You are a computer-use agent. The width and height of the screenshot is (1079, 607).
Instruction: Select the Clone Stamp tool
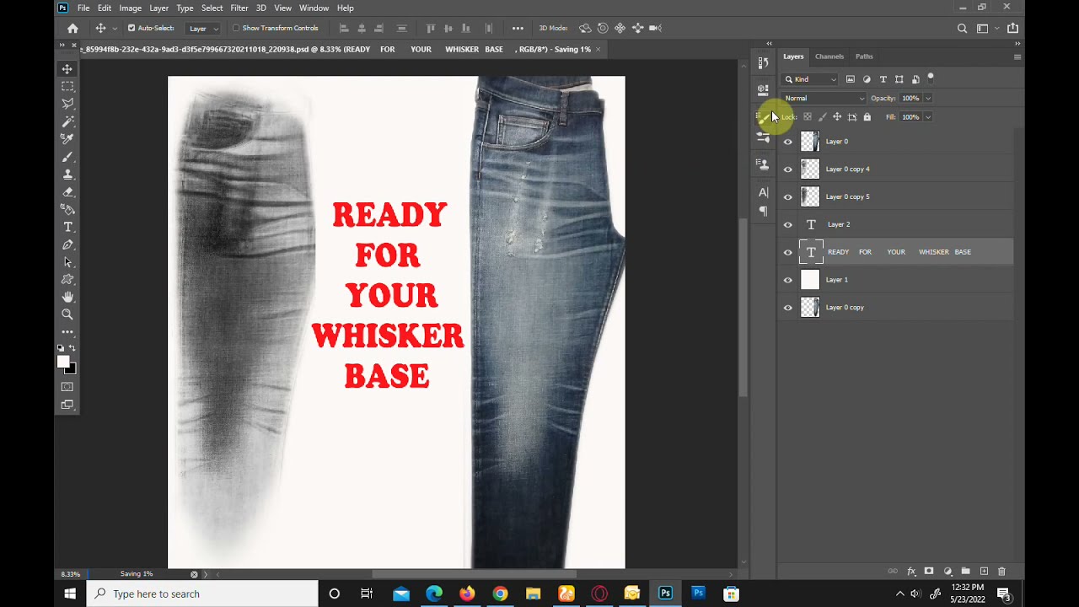(x=67, y=175)
